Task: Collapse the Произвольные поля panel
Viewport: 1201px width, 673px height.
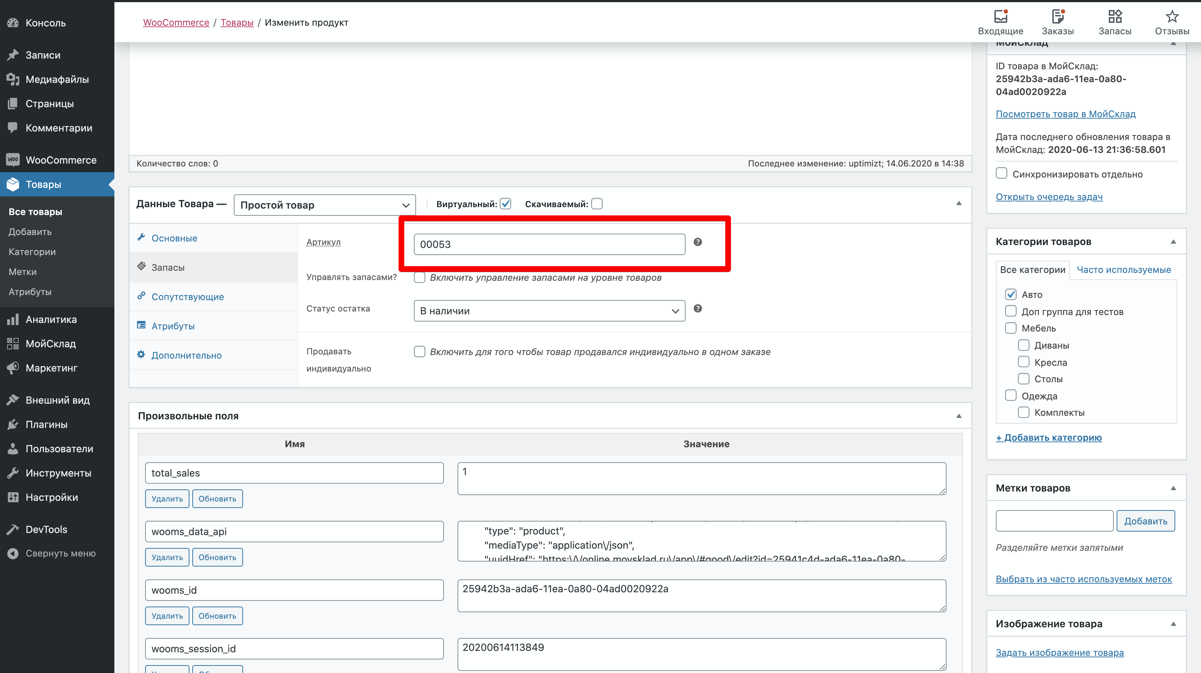Action: [x=959, y=416]
